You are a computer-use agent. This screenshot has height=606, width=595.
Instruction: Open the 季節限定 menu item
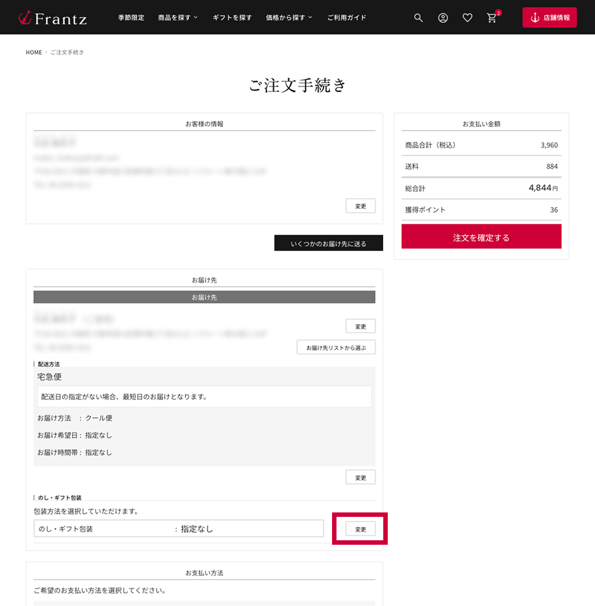click(131, 18)
